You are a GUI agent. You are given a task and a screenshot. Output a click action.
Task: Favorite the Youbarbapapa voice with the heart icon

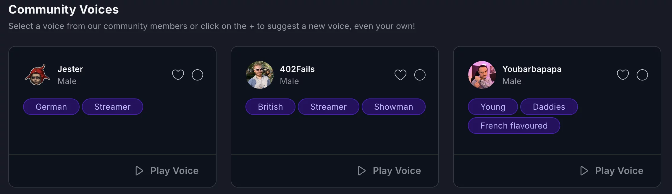pyautogui.click(x=623, y=75)
